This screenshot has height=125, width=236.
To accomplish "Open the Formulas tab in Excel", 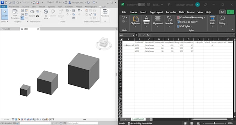I will (171, 12).
